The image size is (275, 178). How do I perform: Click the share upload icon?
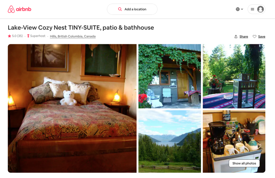236,37
